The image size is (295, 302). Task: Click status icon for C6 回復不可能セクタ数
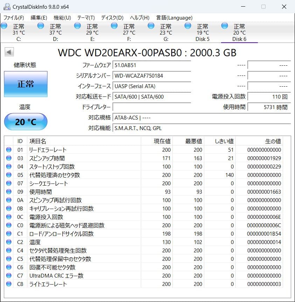(9, 267)
